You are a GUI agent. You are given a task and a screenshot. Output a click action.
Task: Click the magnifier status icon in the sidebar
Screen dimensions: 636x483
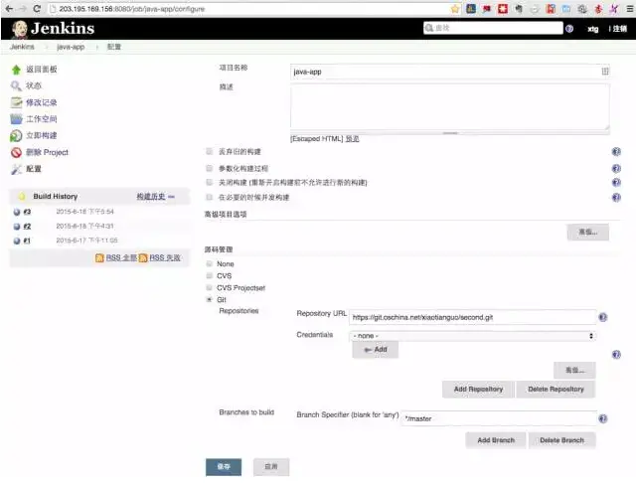pos(16,86)
